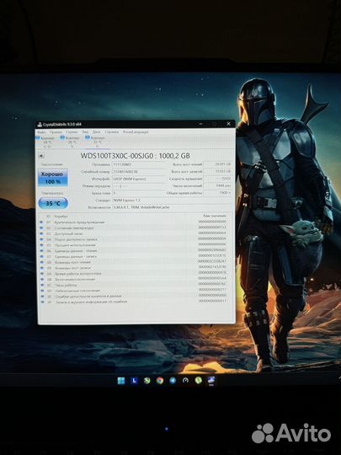Click the Атрибут column header

tap(61, 217)
